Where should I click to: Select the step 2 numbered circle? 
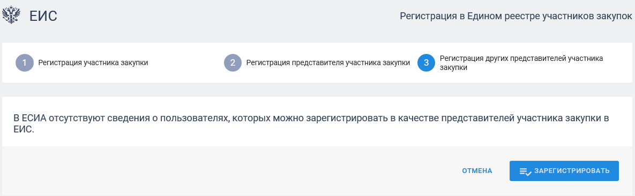click(233, 63)
